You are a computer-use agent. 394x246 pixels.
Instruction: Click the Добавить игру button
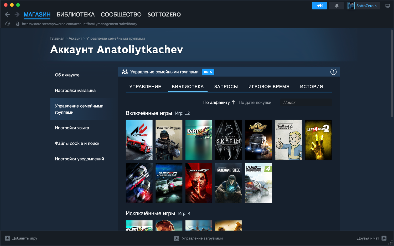tap(21, 238)
